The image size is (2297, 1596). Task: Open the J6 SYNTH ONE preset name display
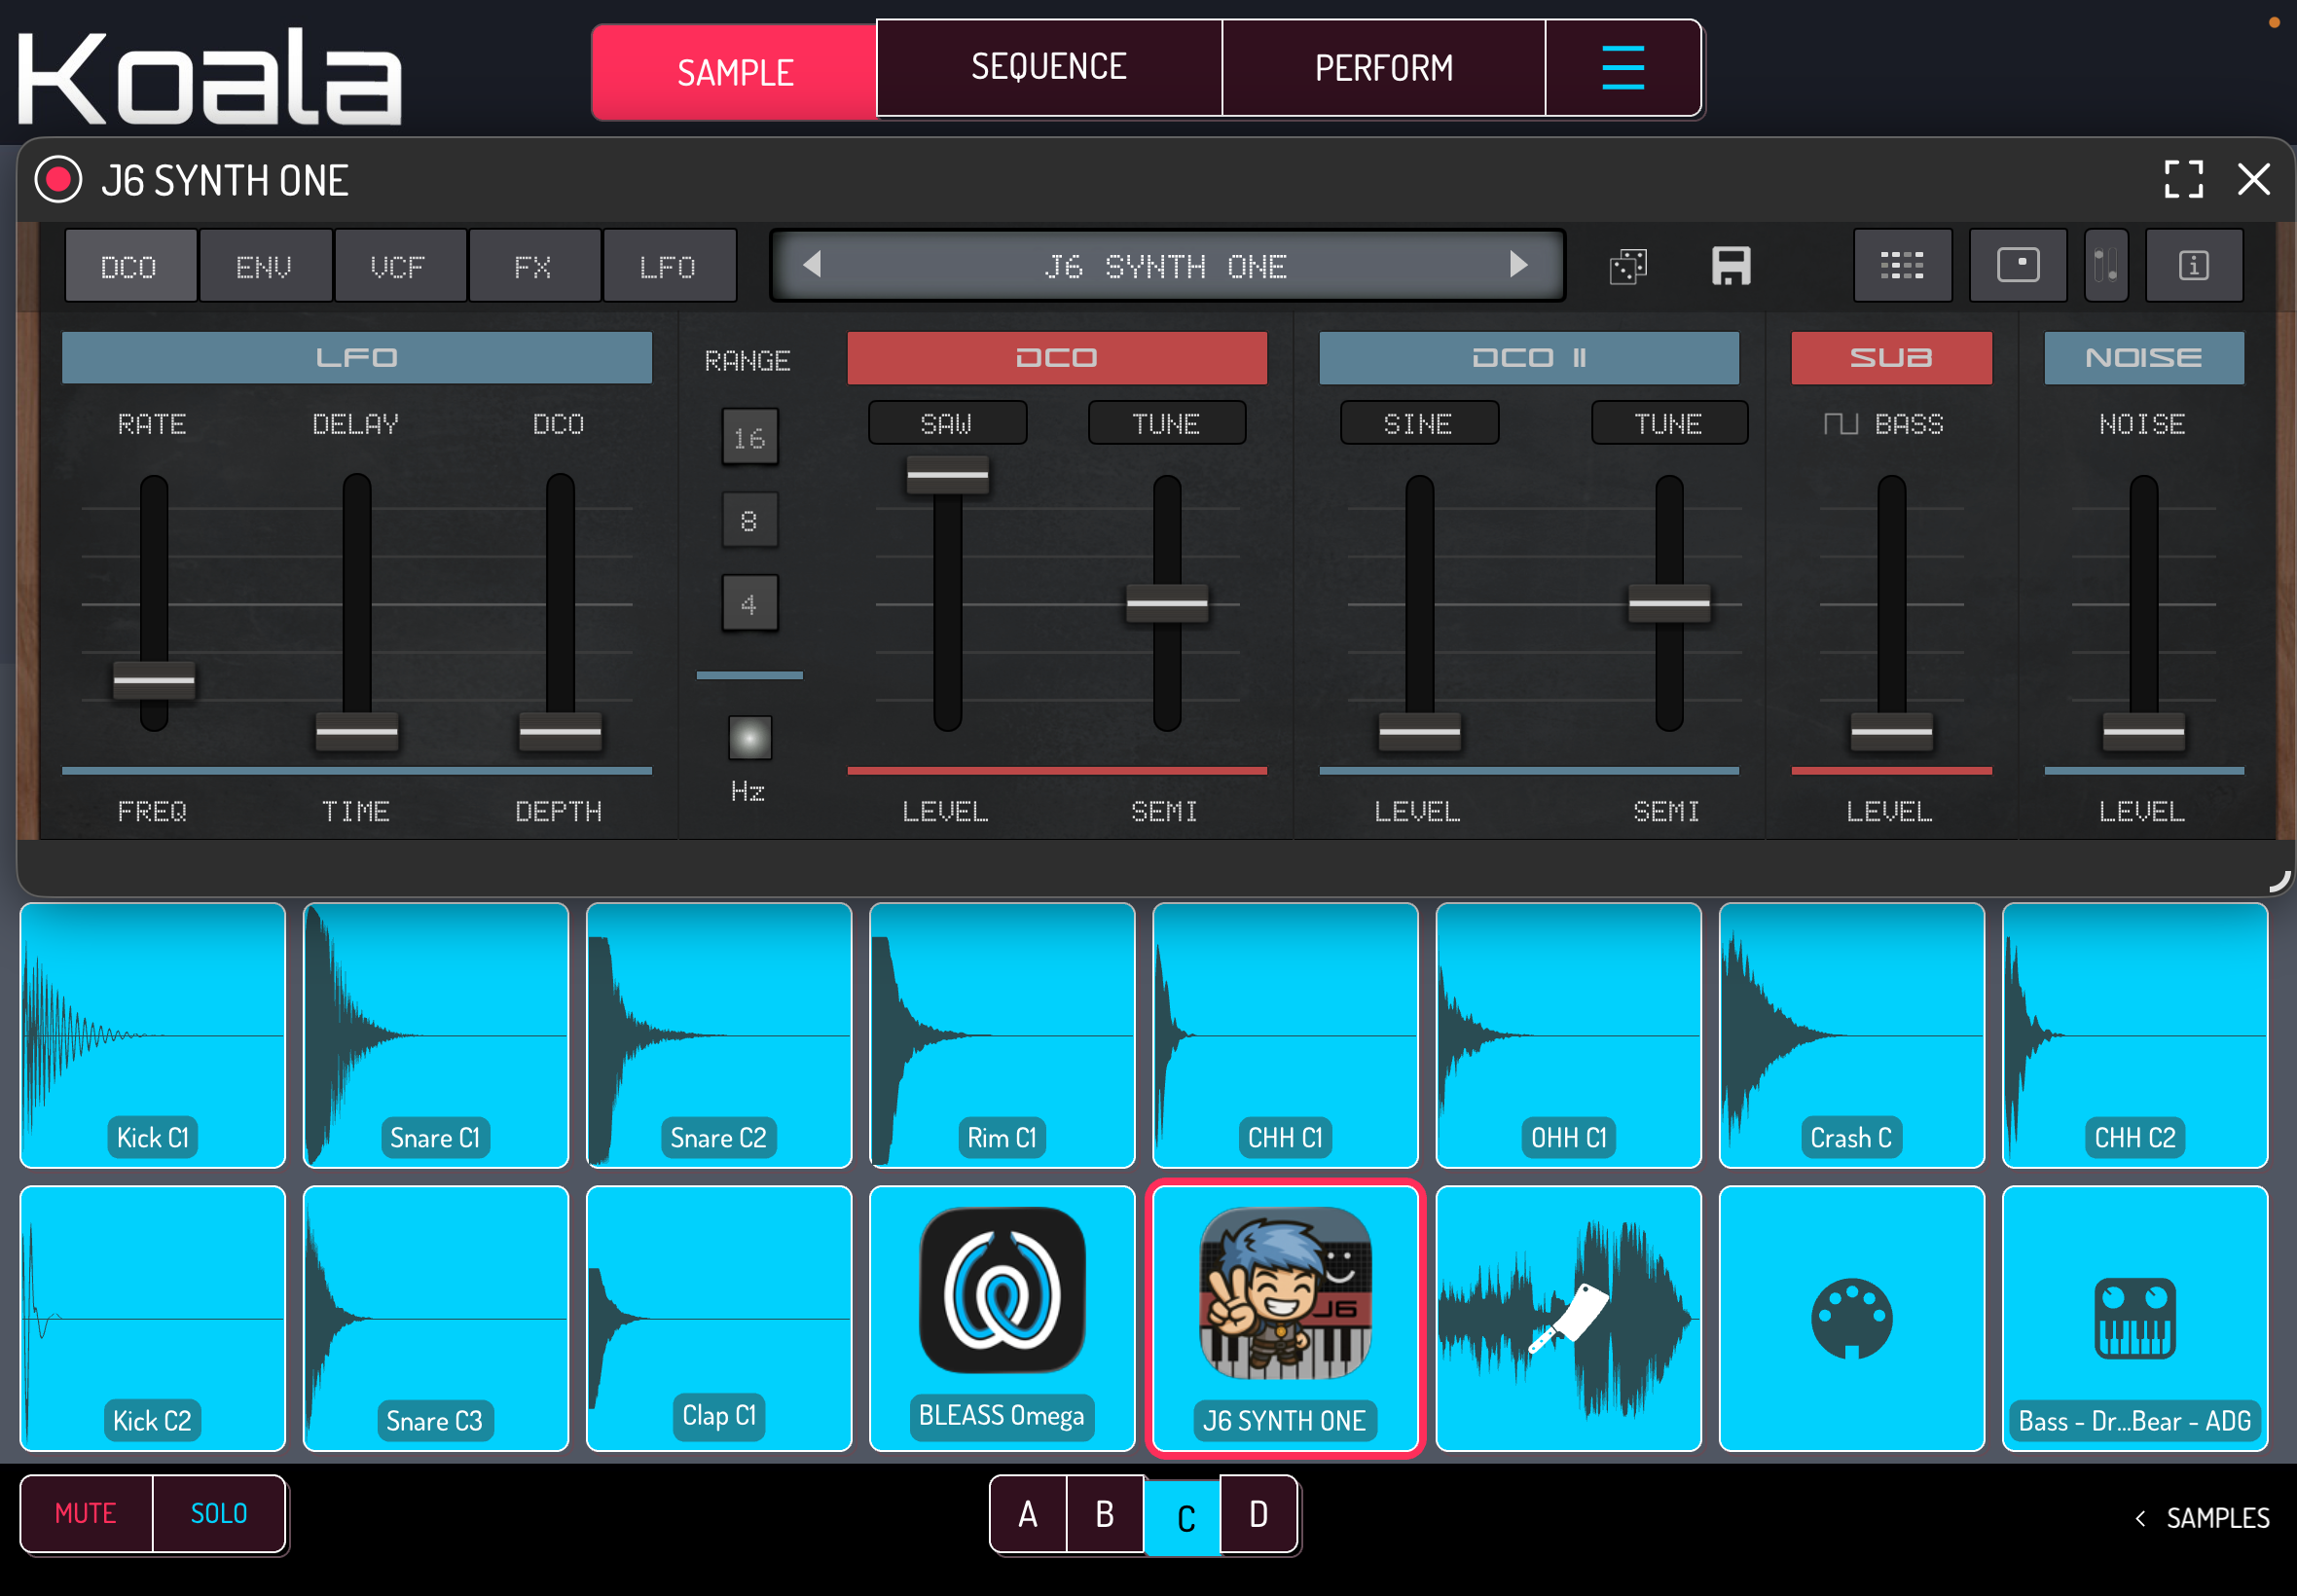coord(1166,266)
